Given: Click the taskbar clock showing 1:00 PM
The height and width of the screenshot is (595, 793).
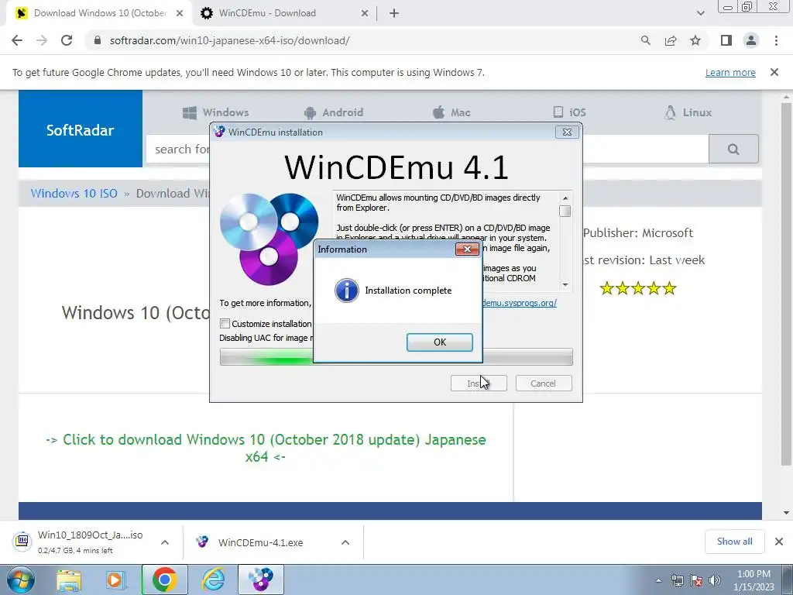Looking at the screenshot, I should 754,580.
